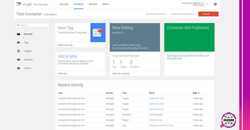
Task: Click the Now Editing Version: 1 header text
Action: tap(156, 14)
